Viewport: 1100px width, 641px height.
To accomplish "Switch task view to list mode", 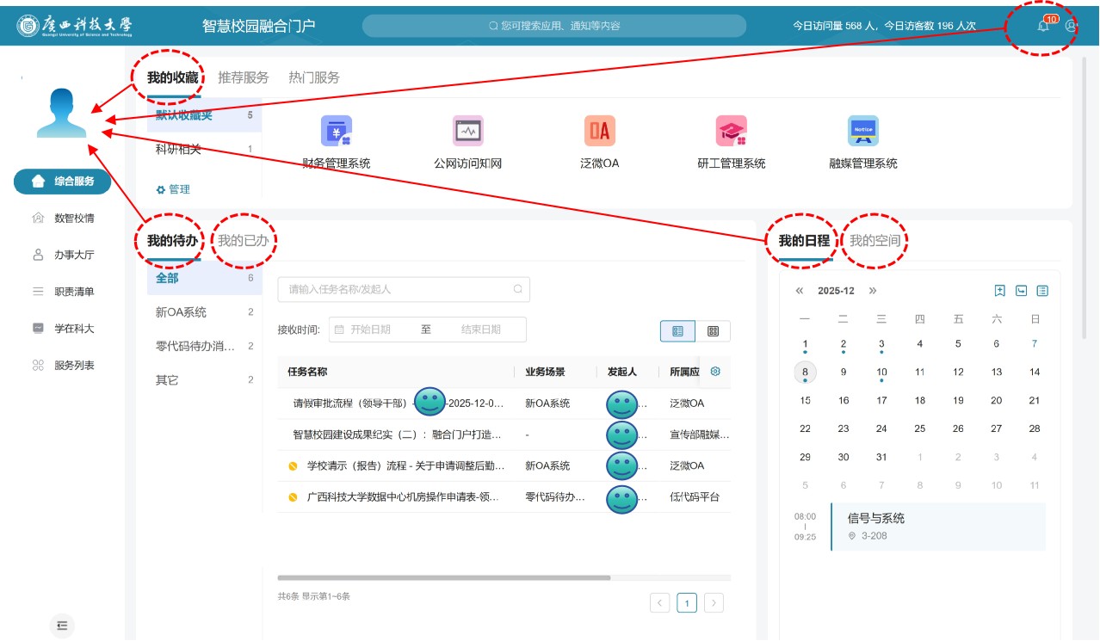I will (x=677, y=331).
